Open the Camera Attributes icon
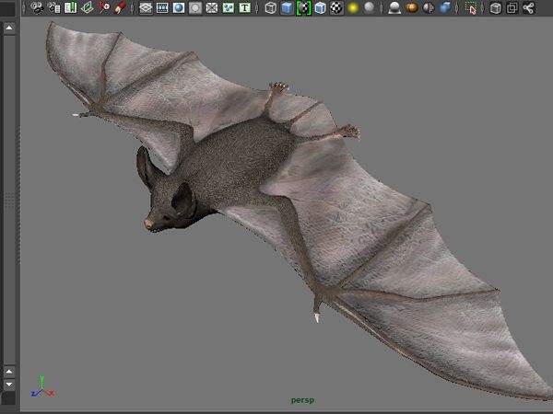Screen dimensions: 553x414 point(54,7)
